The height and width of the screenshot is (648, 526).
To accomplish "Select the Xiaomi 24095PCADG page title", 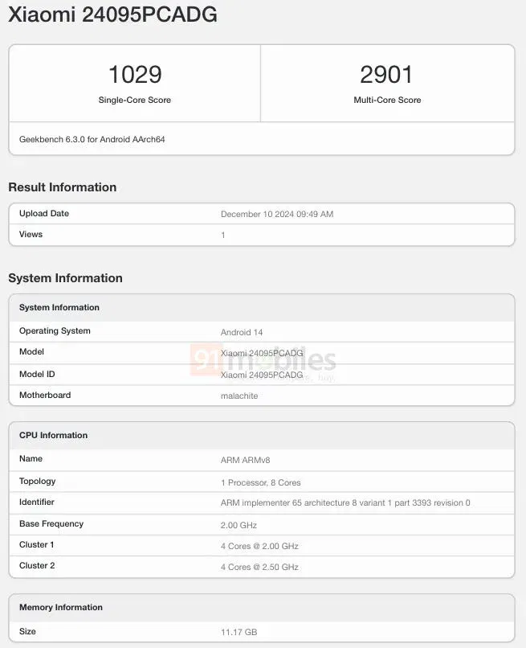I will click(x=112, y=14).
